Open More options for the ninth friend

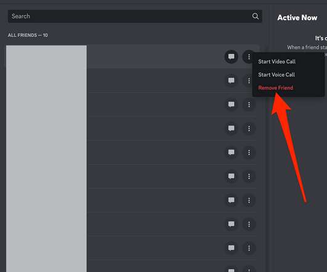point(249,248)
